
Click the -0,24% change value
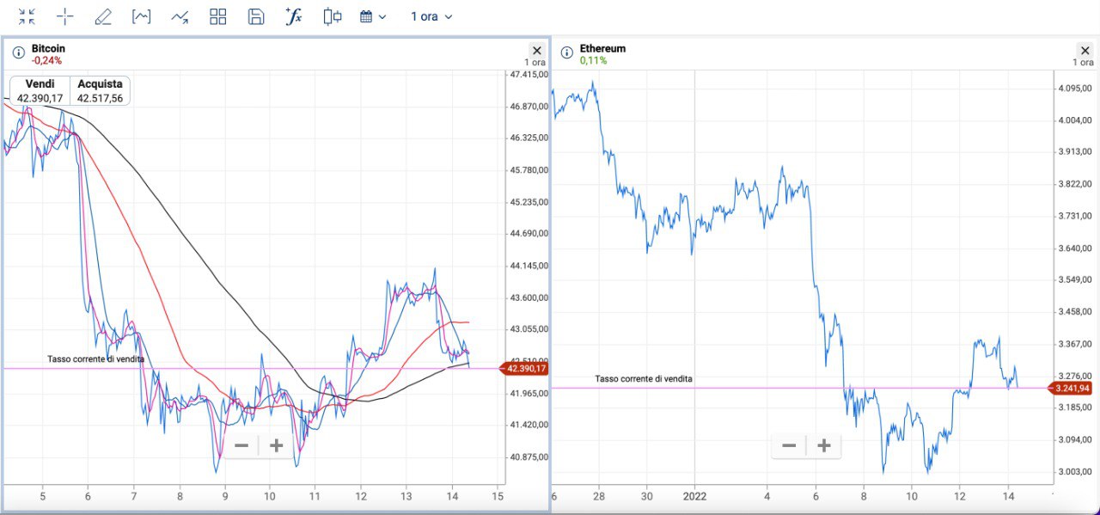pyautogui.click(x=46, y=61)
